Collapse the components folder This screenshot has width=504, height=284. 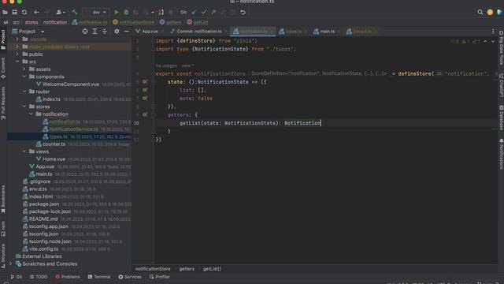tap(24, 77)
